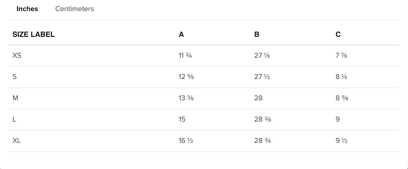Viewport: 408px width, 169px height.
Task: Select the L size row label
Action: (14, 119)
